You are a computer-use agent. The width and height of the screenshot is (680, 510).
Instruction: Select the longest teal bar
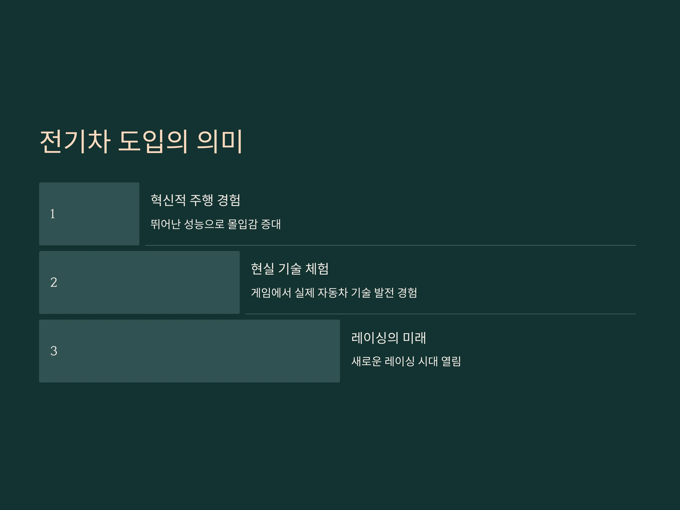pos(189,351)
